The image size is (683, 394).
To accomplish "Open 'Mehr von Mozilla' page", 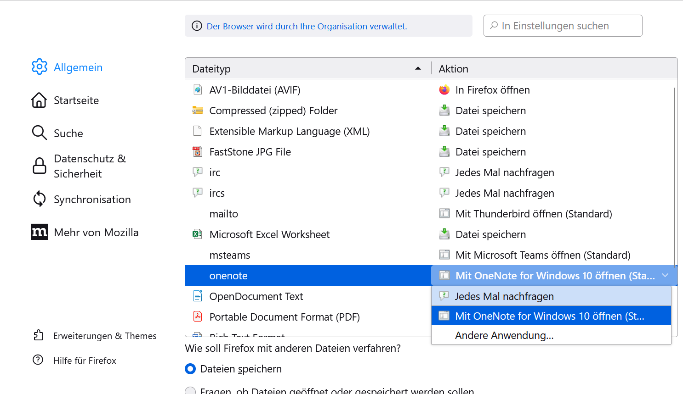I will pos(96,232).
